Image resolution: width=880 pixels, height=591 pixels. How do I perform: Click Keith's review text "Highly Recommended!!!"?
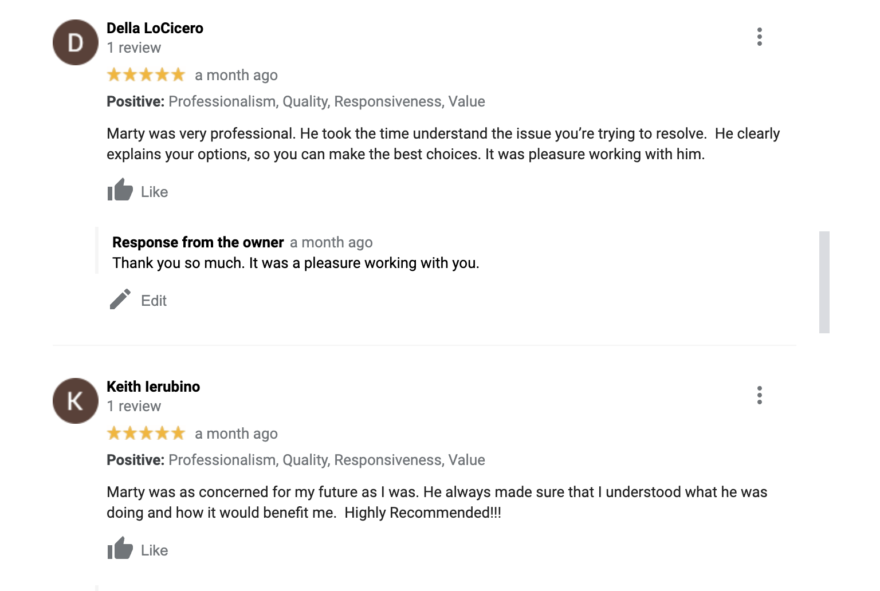click(423, 513)
